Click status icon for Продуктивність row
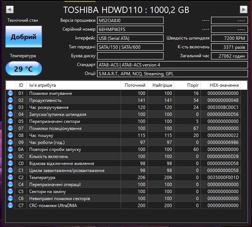252x227 pixels. point(10,100)
